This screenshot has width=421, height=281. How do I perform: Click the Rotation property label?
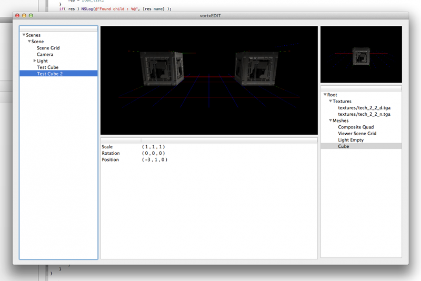(x=111, y=153)
